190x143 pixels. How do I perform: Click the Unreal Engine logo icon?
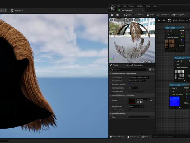point(112,8)
